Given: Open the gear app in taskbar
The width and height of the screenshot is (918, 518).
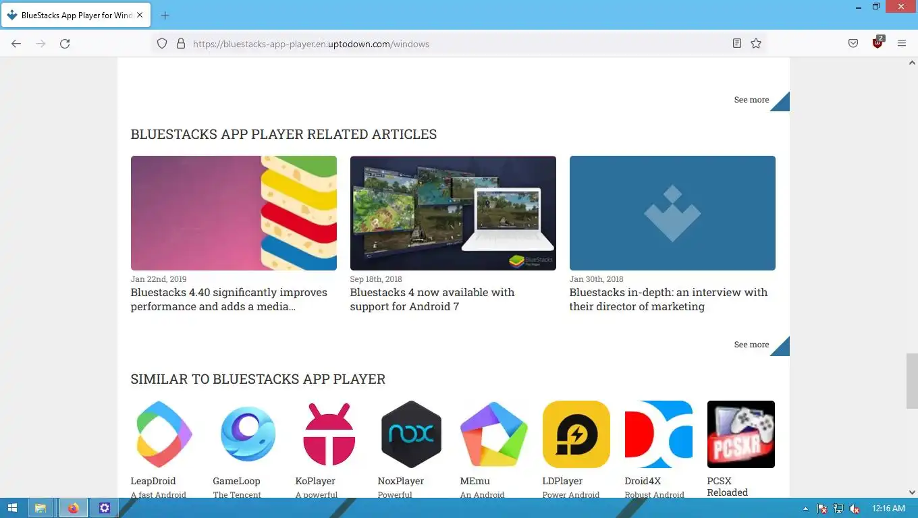Looking at the screenshot, I should (x=105, y=509).
